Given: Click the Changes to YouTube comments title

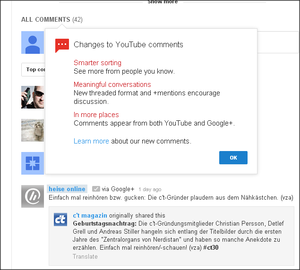Looking at the screenshot, I should point(129,44).
